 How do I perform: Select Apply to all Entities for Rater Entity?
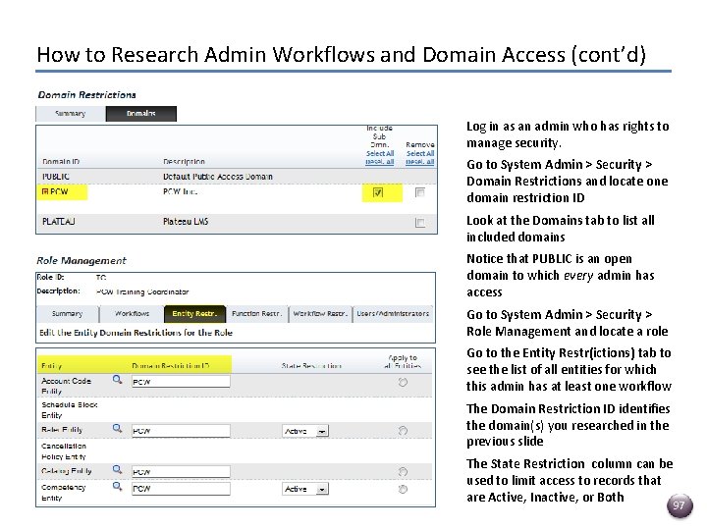point(403,431)
